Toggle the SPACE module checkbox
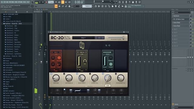 [x=103, y=74]
